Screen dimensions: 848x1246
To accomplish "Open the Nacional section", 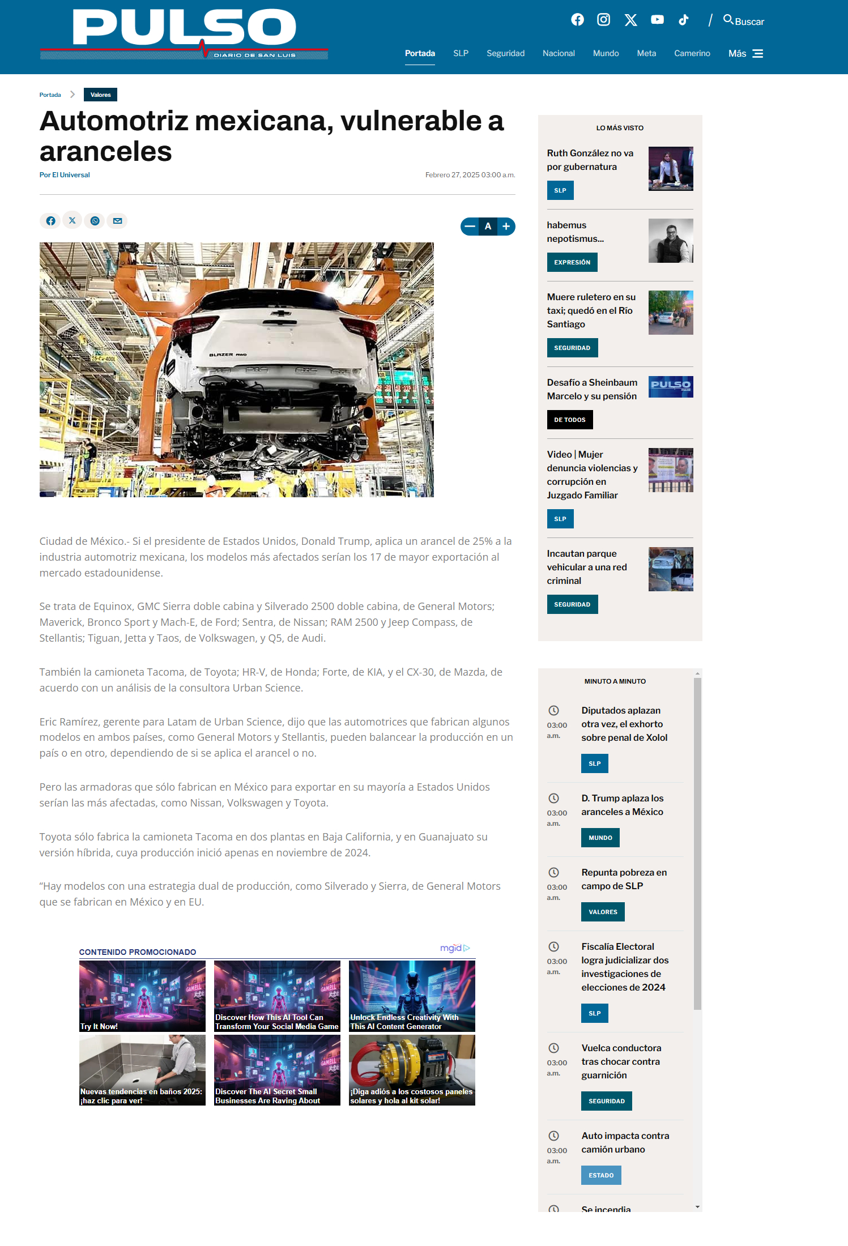I will [559, 53].
